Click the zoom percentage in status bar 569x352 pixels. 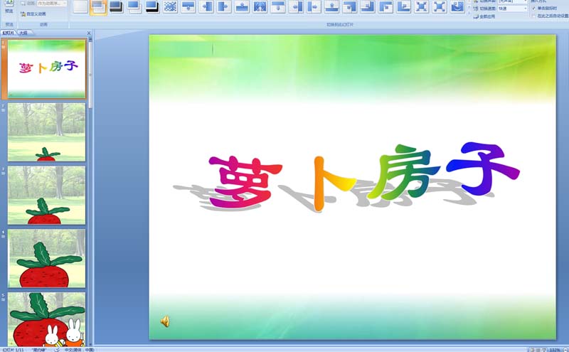click(x=555, y=350)
